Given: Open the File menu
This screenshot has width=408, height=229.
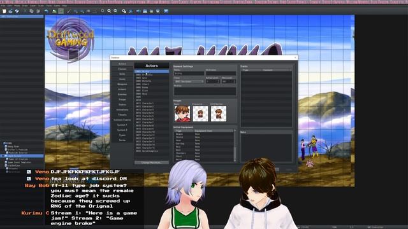Looking at the screenshot, I should click(x=3, y=6).
